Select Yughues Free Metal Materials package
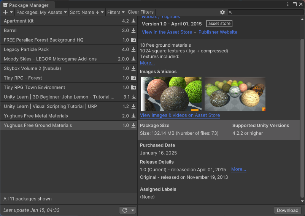The image size is (305, 216). tap(69, 116)
